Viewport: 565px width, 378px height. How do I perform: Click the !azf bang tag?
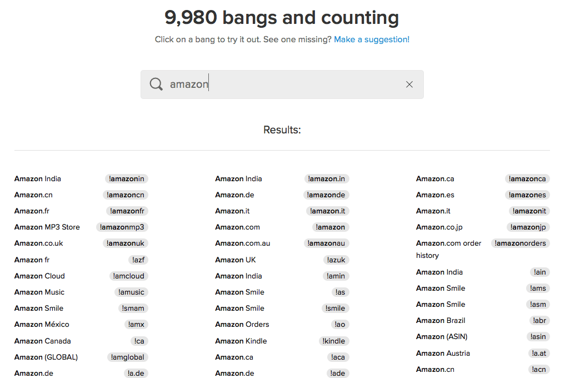(x=138, y=260)
